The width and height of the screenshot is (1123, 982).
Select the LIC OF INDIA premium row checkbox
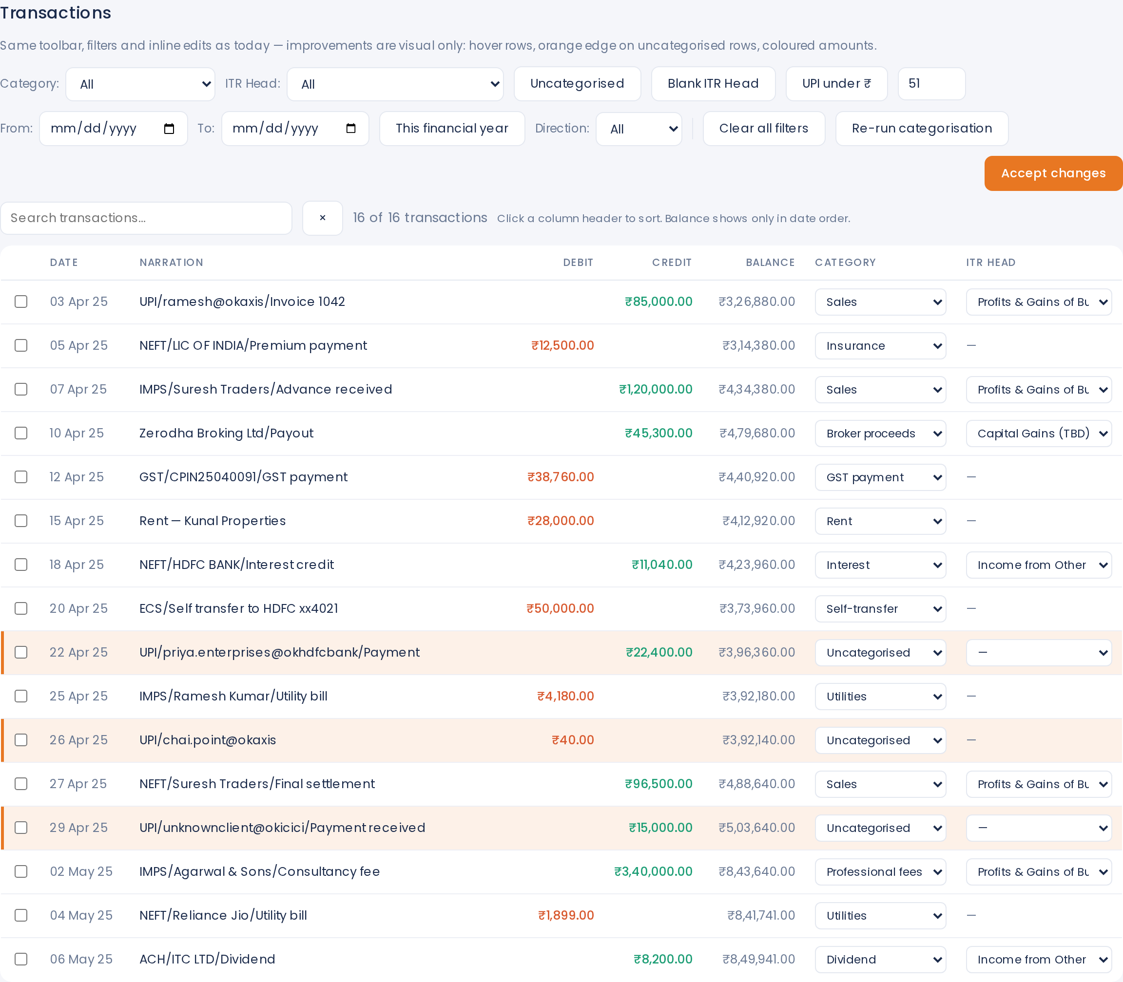(x=21, y=346)
